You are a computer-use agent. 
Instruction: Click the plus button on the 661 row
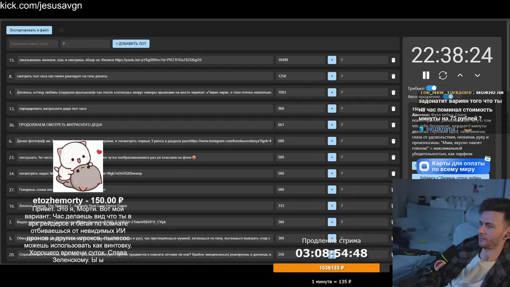(332, 125)
